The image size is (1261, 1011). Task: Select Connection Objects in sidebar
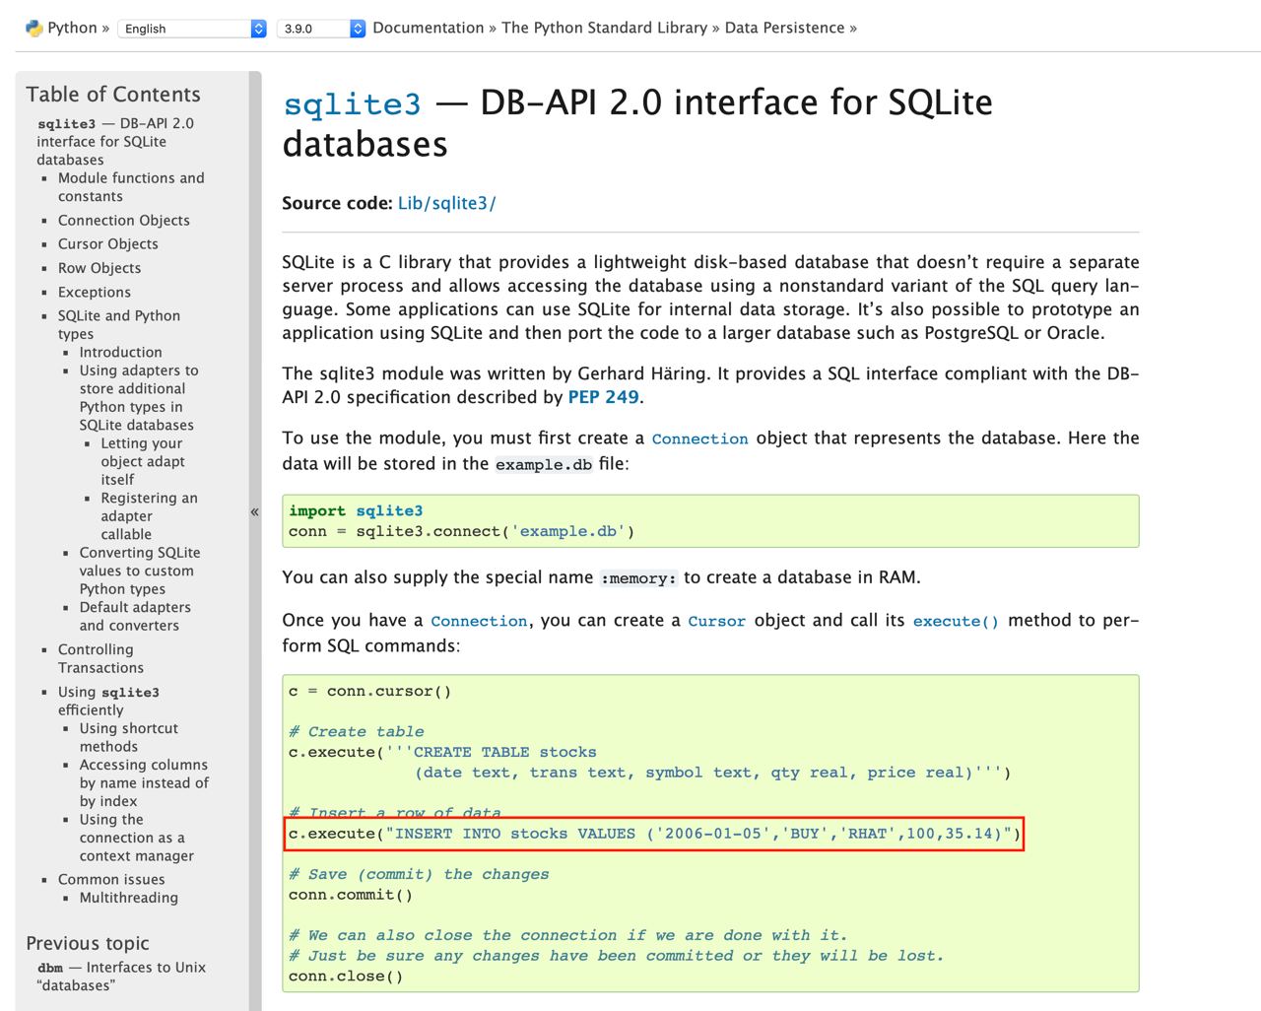pyautogui.click(x=124, y=221)
